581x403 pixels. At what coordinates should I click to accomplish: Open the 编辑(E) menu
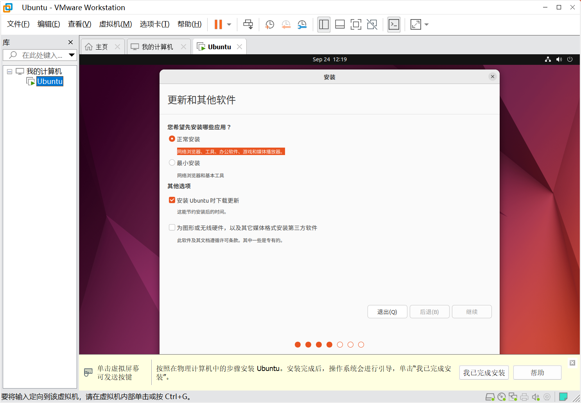click(x=49, y=24)
